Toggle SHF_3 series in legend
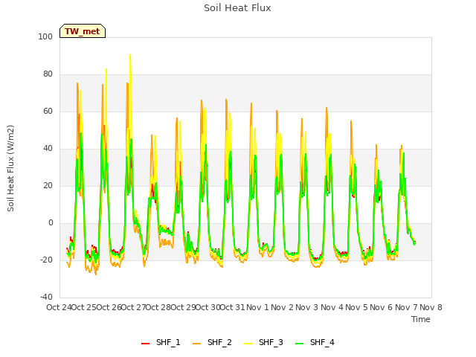The width and height of the screenshot is (476, 357). pyautogui.click(x=263, y=342)
